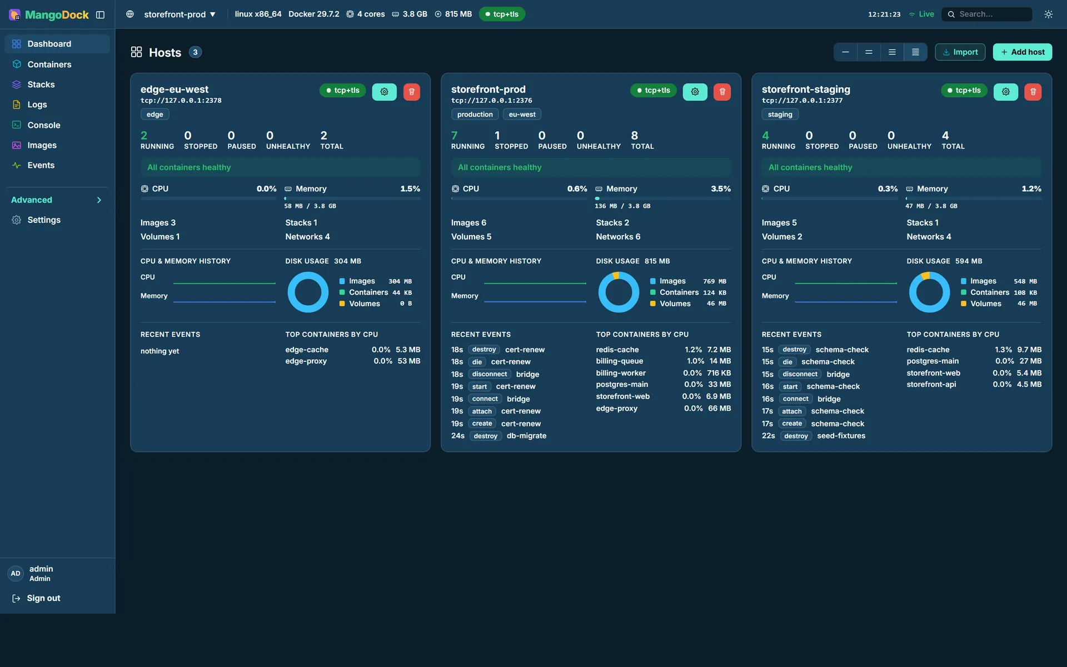Image resolution: width=1067 pixels, height=667 pixels.
Task: Open edge-eu-west host title
Action: [x=174, y=89]
